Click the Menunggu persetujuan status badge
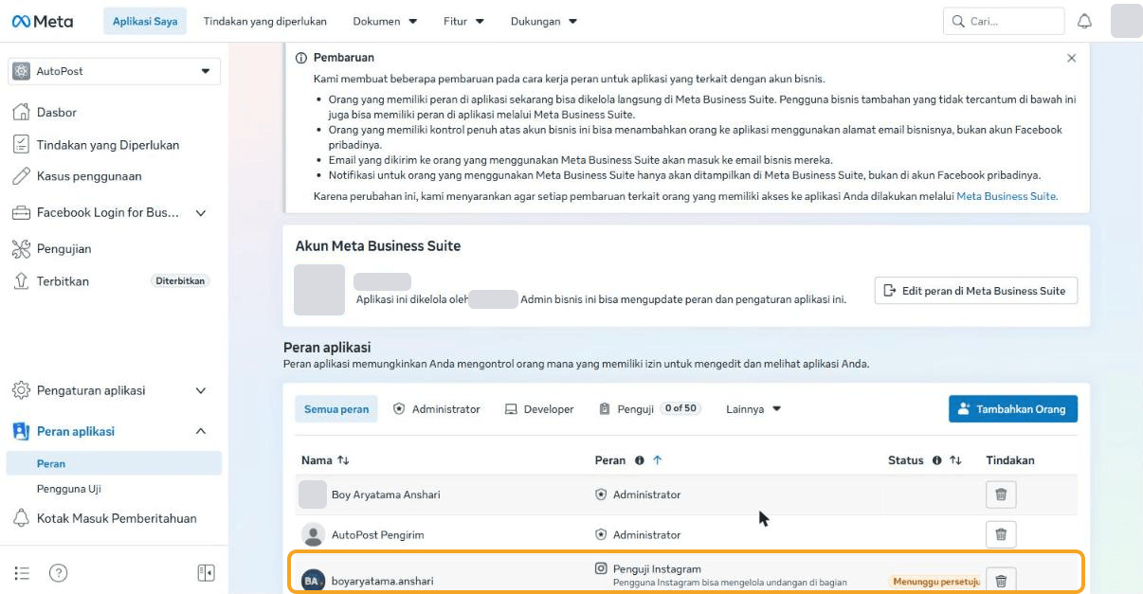This screenshot has width=1143, height=594. click(934, 581)
